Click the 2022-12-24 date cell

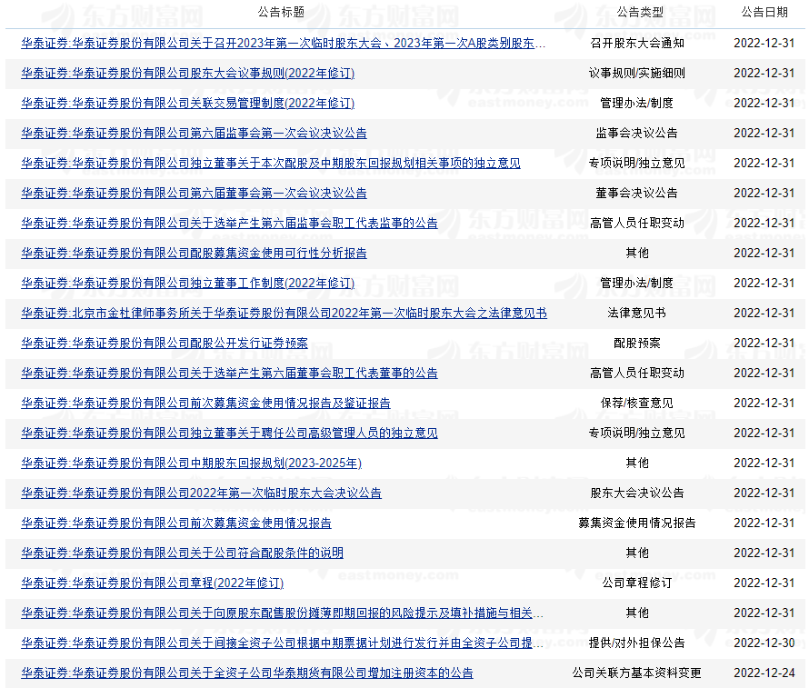click(x=764, y=673)
